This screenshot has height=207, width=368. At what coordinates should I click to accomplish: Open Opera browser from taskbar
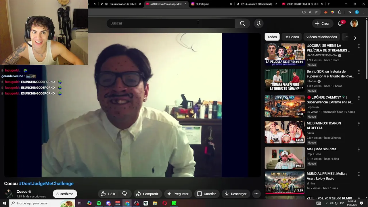164,203
